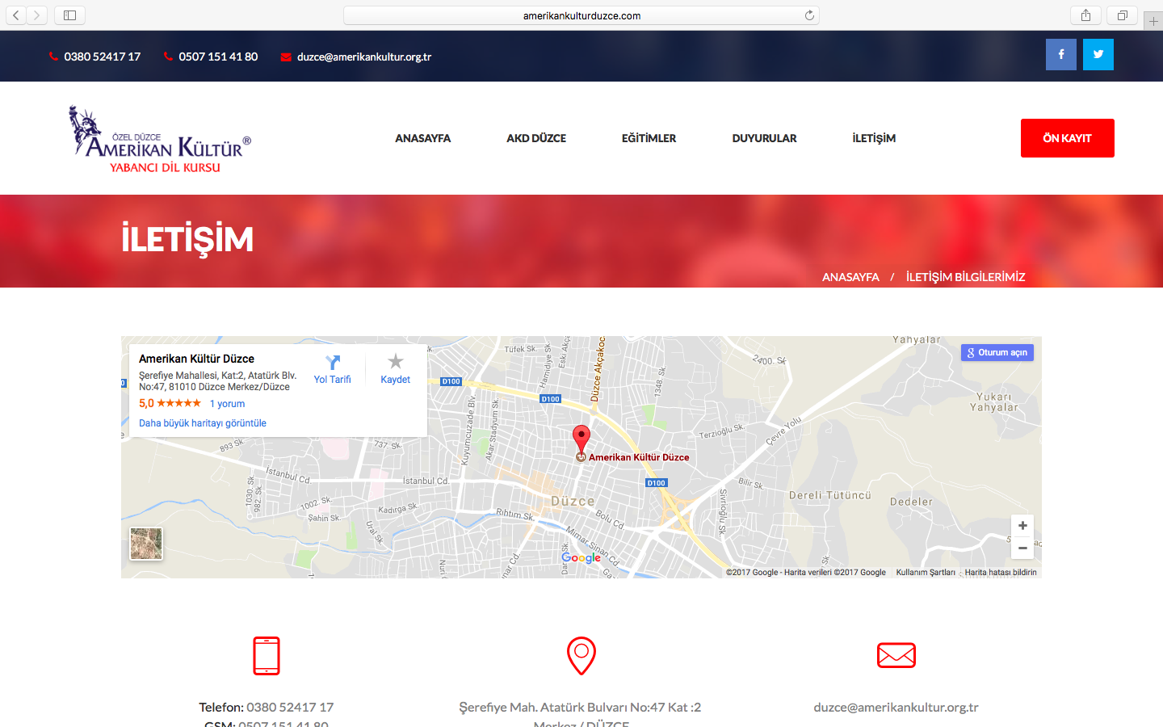Switch to satellite view thumbnail

(146, 544)
